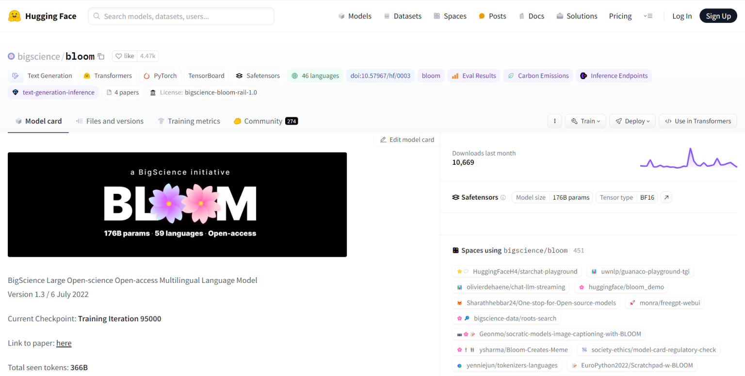Open the Deploy dropdown
This screenshot has width=745, height=376.
tap(632, 121)
